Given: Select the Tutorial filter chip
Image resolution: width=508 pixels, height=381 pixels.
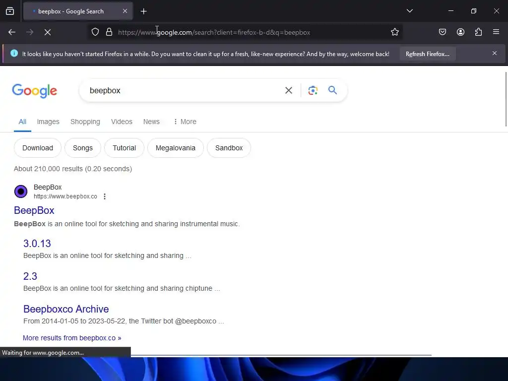Looking at the screenshot, I should coord(124,148).
